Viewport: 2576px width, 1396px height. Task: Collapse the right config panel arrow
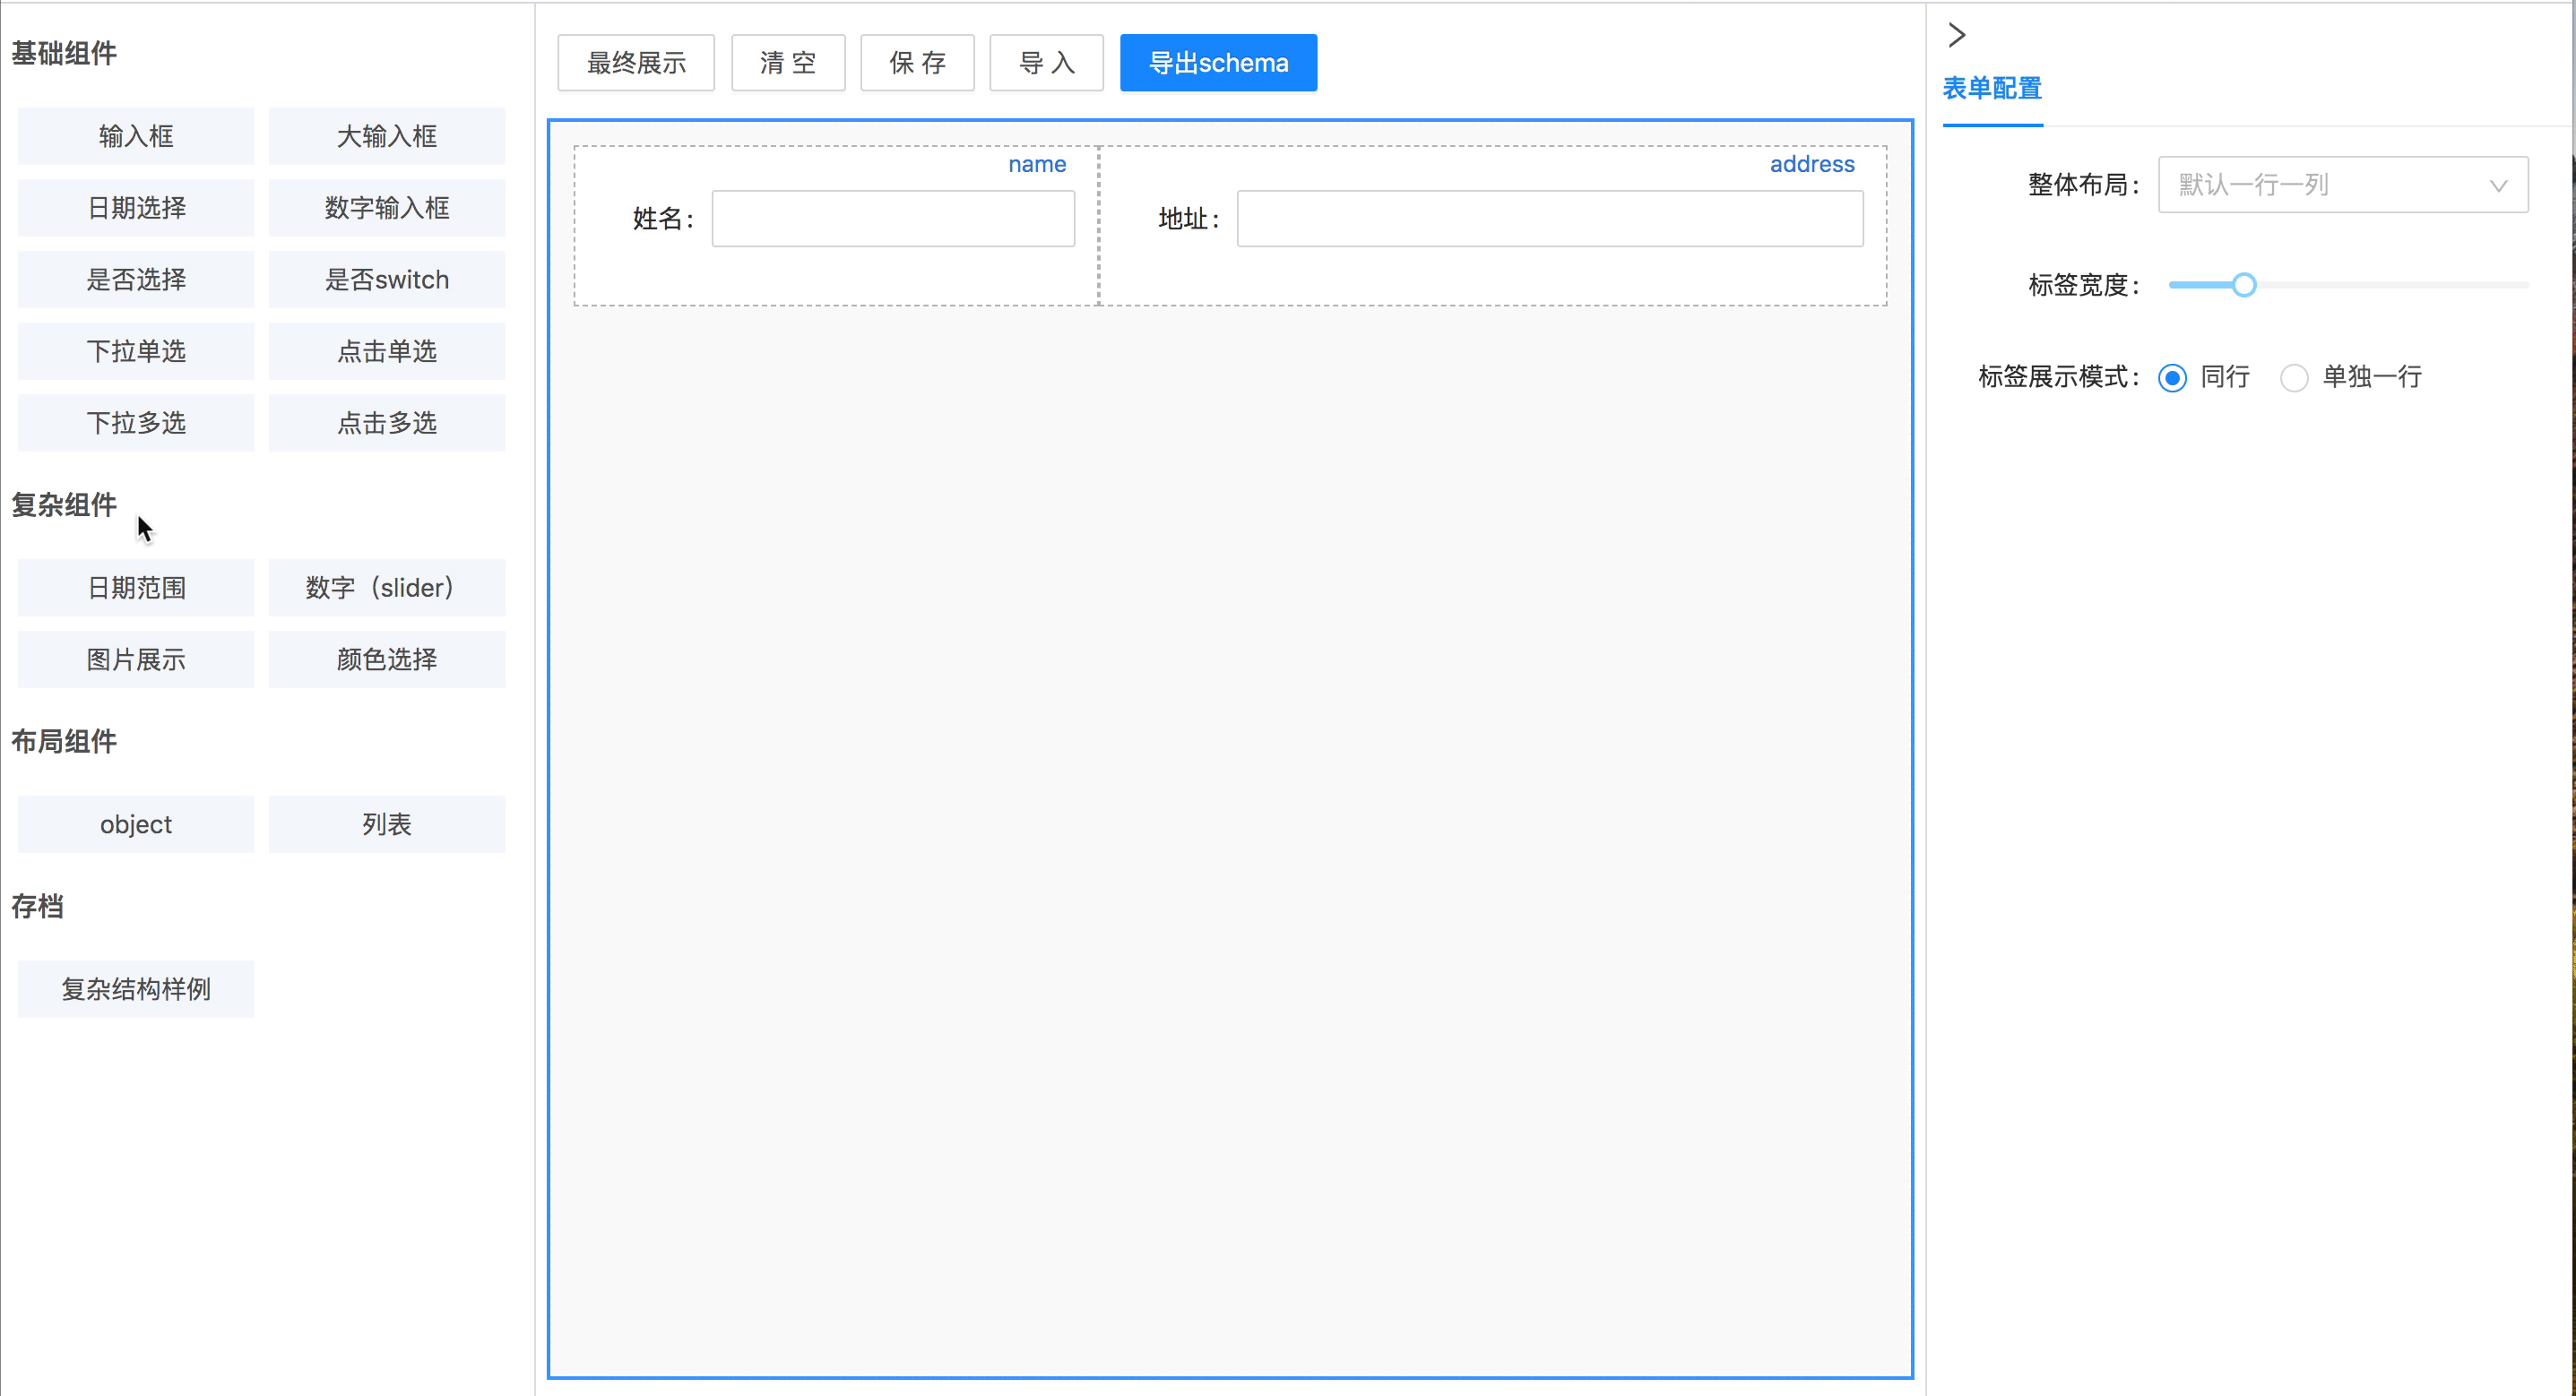point(1956,35)
